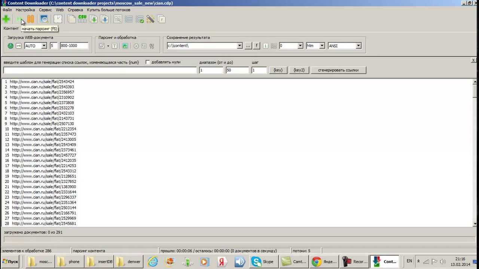Click the T text icon in parsing group

pos(115,46)
